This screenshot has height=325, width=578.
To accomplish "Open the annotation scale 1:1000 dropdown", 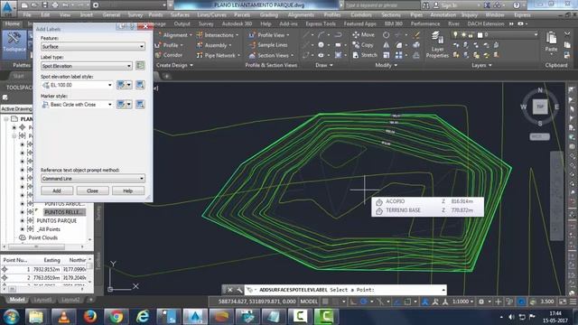I will (462, 302).
